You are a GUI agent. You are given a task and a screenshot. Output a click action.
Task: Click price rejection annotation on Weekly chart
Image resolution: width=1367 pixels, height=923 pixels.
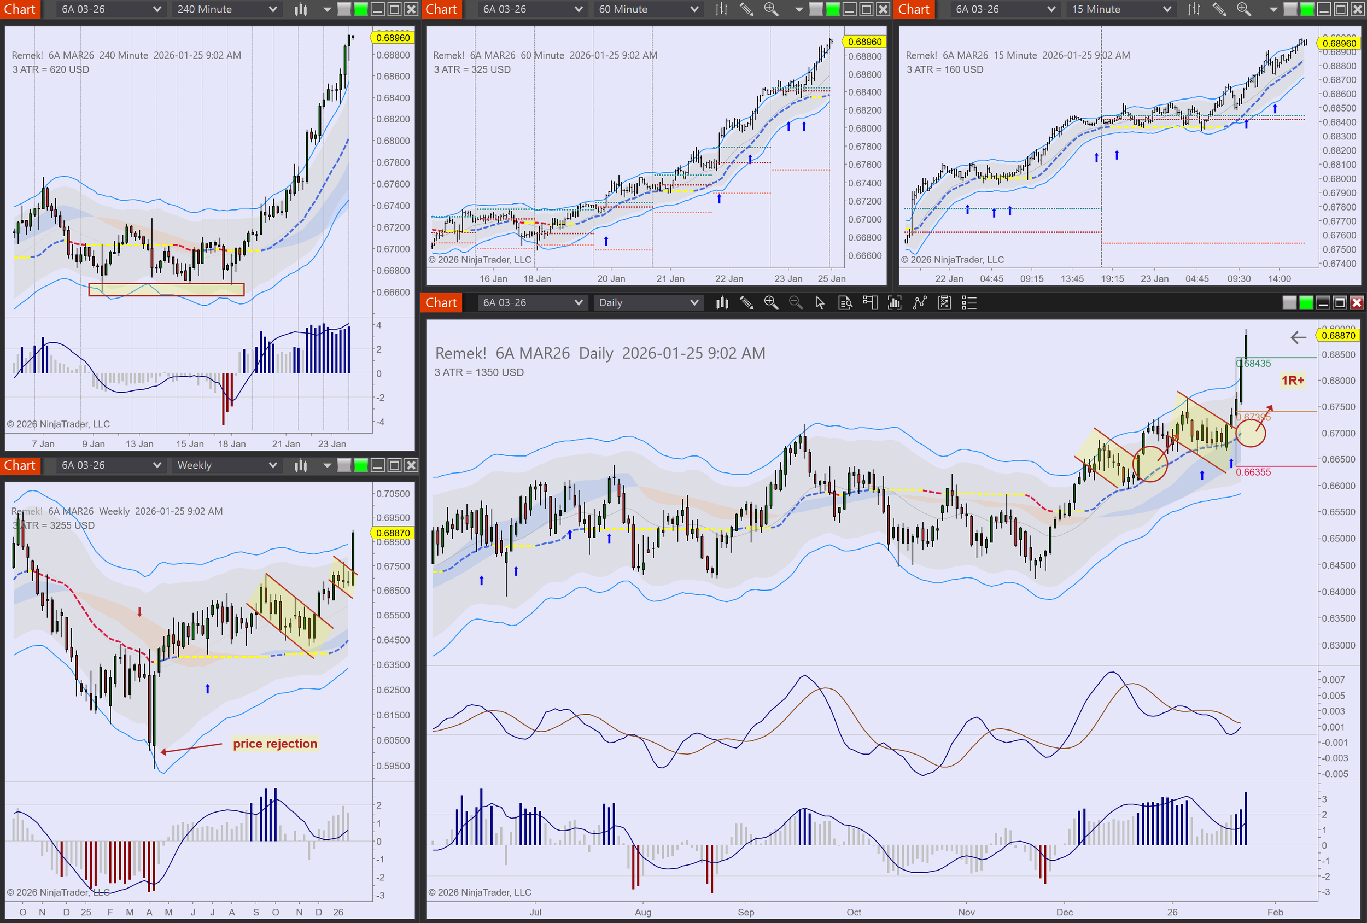click(x=274, y=744)
